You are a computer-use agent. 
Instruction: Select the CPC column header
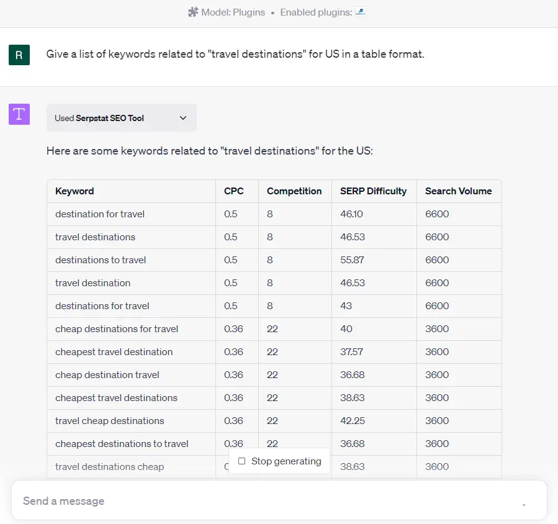click(x=233, y=191)
